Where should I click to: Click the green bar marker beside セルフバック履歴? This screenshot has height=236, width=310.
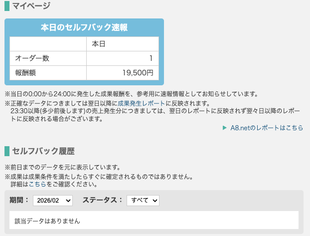click(6, 151)
